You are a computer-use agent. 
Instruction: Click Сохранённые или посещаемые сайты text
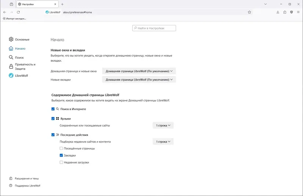84,126
